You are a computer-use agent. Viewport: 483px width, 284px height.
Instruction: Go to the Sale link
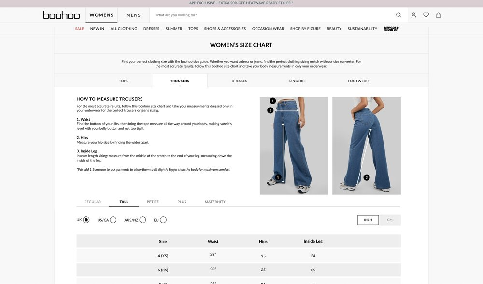79,29
